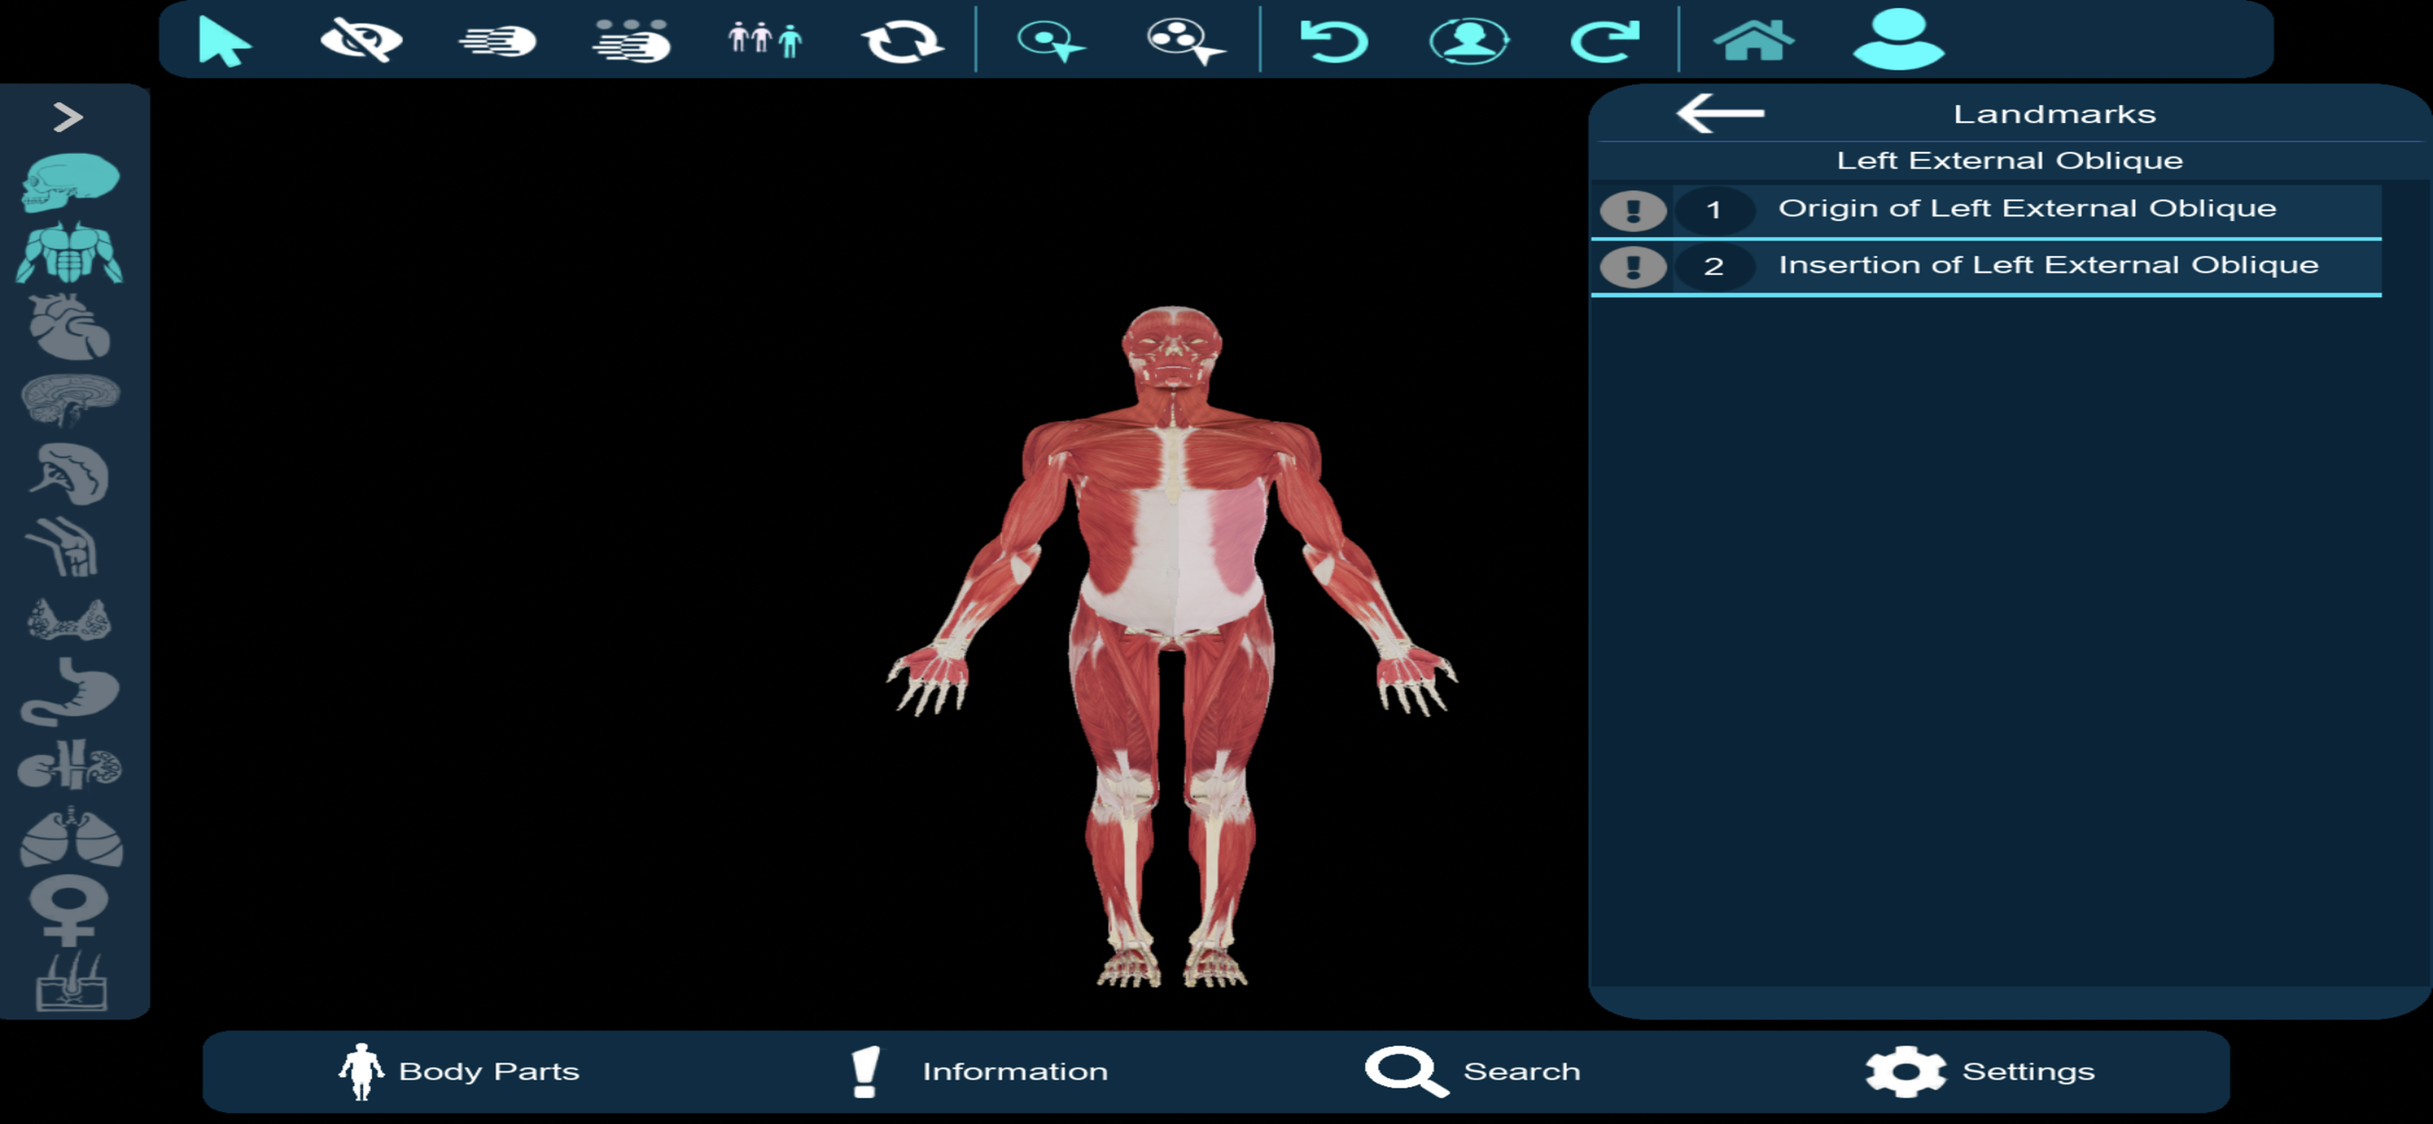The width and height of the screenshot is (2433, 1124).
Task: Click the rotate-around-model person icon
Action: click(x=1470, y=41)
